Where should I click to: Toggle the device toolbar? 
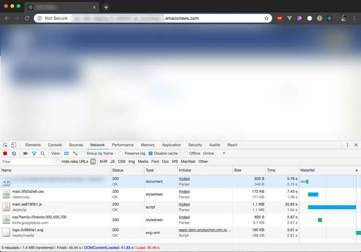13,145
